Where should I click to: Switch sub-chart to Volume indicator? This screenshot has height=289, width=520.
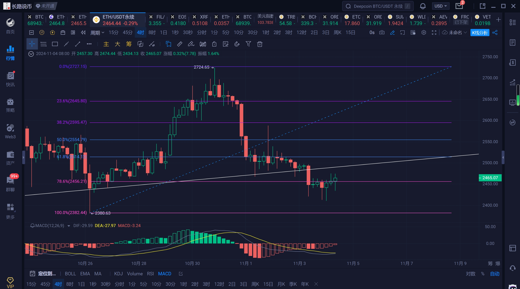(135, 274)
